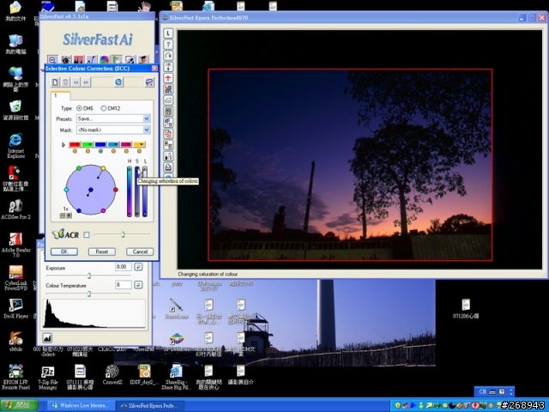Open ACDSee Pro 2 desktop icon
The image size is (549, 412).
point(15,209)
